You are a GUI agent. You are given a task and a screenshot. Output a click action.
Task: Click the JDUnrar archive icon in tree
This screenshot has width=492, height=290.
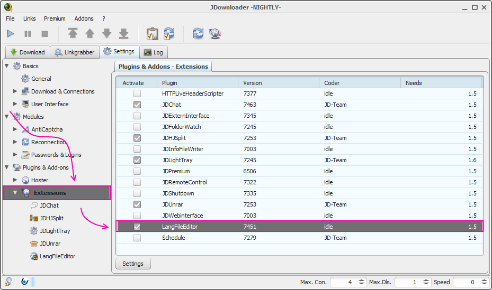click(34, 244)
